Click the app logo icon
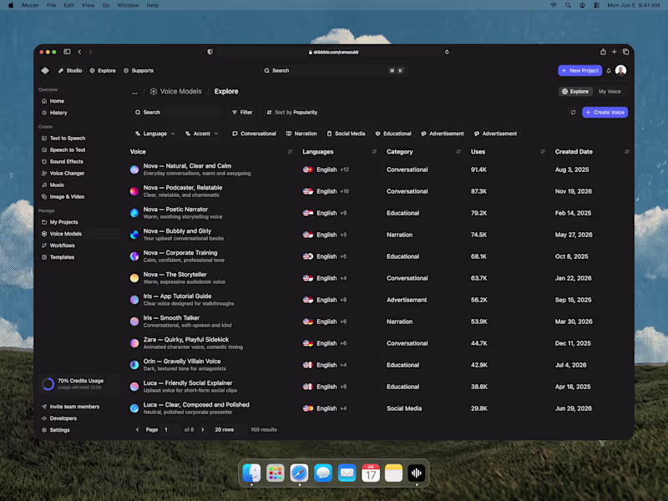The image size is (668, 501). click(45, 71)
